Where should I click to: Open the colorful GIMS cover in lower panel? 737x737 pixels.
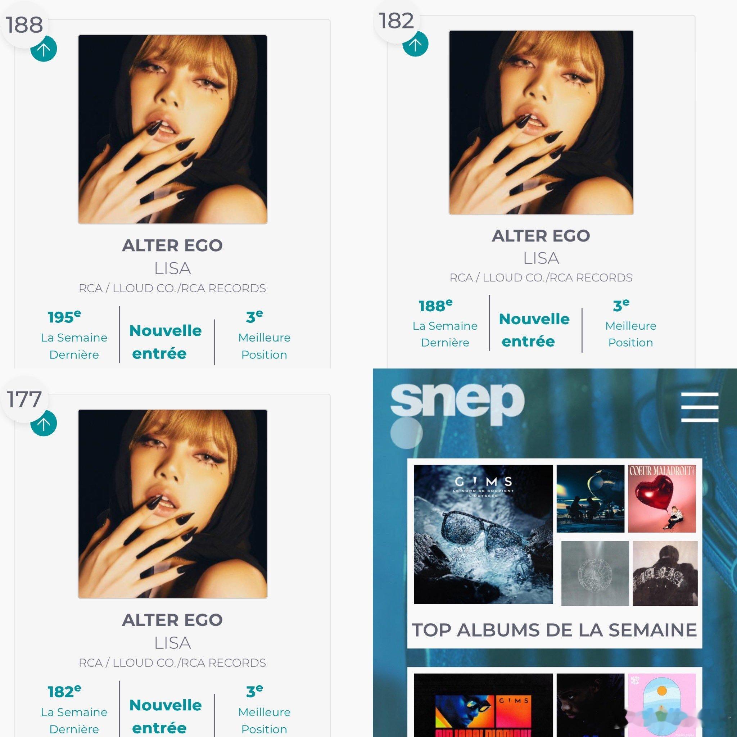click(483, 705)
